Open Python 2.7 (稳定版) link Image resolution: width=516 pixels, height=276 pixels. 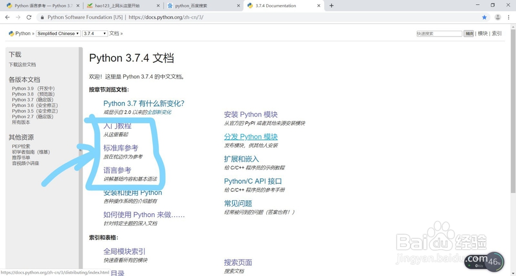pos(33,116)
